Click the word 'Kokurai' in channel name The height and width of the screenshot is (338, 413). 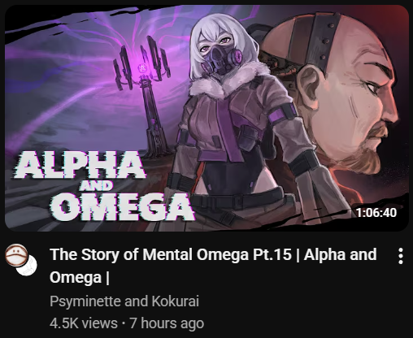[x=175, y=301]
